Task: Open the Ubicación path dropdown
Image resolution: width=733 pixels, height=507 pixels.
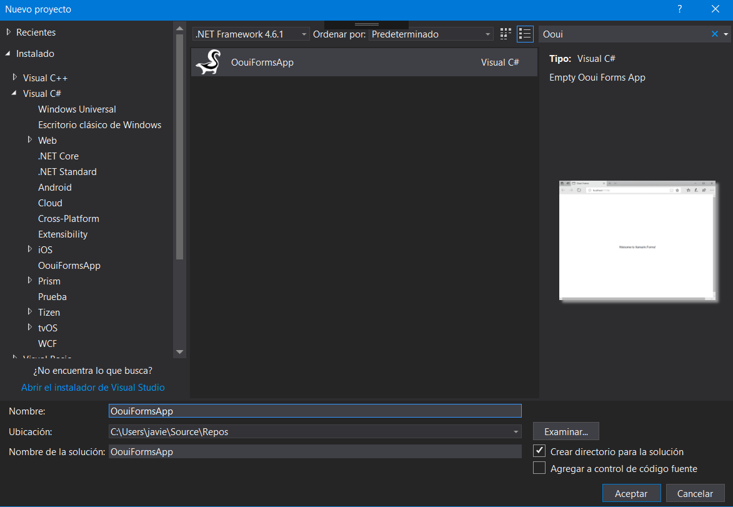Action: tap(516, 432)
